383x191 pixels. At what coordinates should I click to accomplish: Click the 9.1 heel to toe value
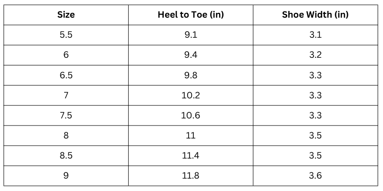point(191,35)
